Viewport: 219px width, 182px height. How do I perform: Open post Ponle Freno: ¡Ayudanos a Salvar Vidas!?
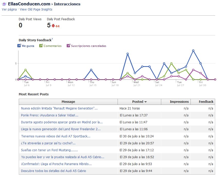(x=50, y=115)
